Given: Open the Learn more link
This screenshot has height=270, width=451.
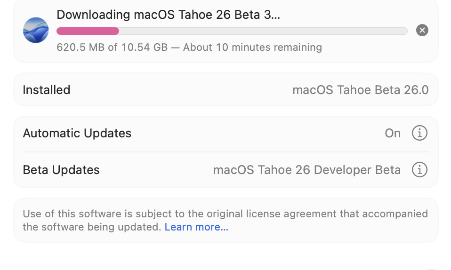Looking at the screenshot, I should tap(196, 227).
